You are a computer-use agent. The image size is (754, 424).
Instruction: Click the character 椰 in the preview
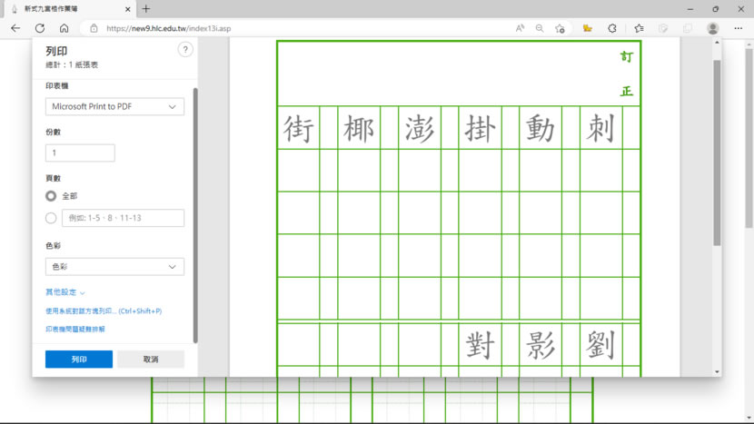(359, 129)
